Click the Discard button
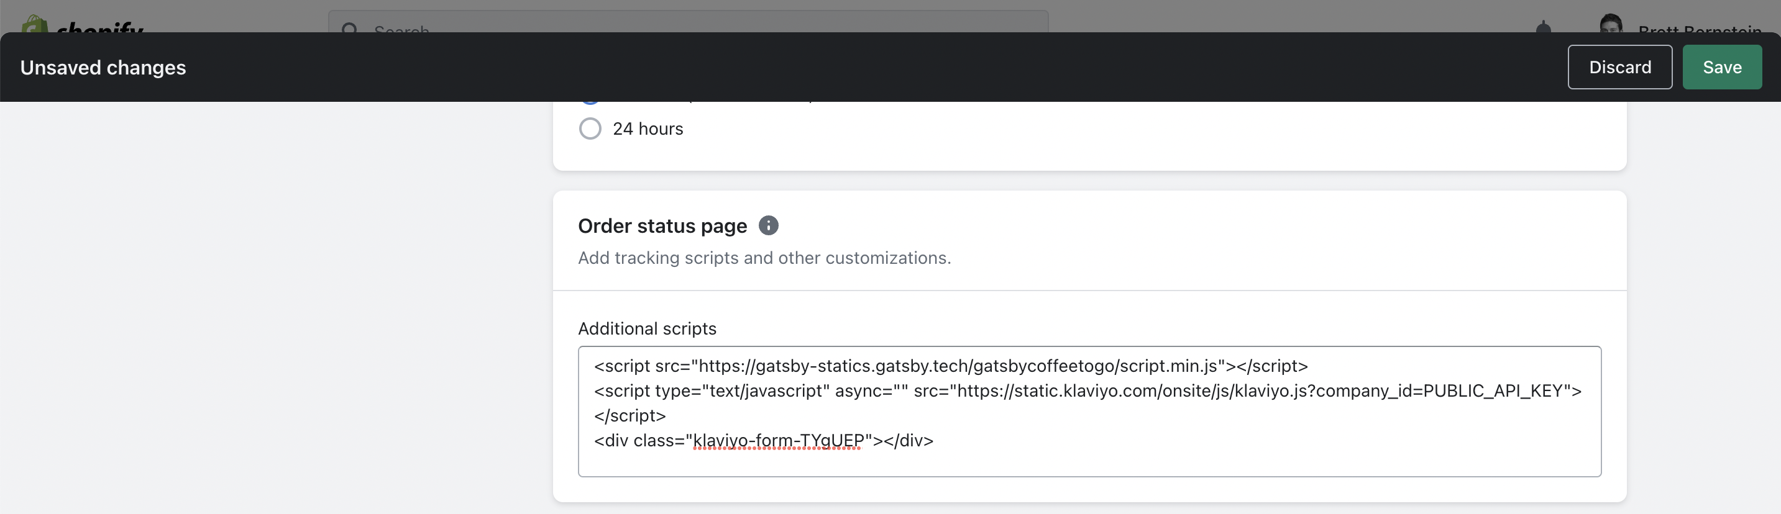The height and width of the screenshot is (514, 1781). [x=1619, y=67]
